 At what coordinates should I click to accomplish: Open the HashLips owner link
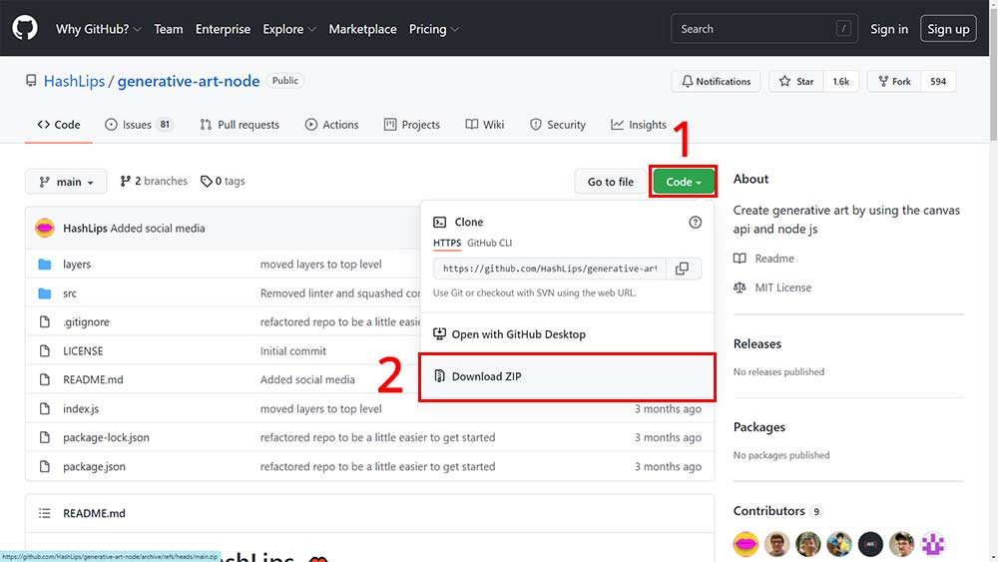click(x=74, y=82)
